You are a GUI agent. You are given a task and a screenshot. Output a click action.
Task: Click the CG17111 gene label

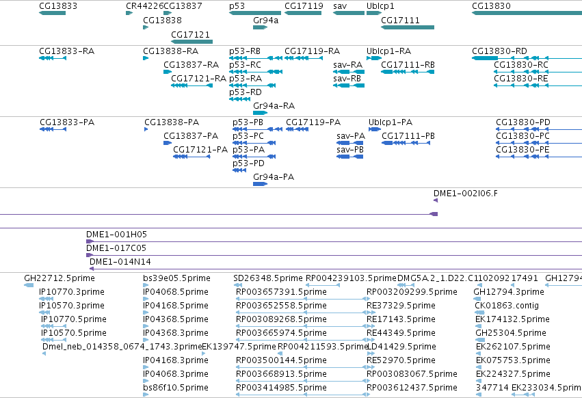(400, 21)
